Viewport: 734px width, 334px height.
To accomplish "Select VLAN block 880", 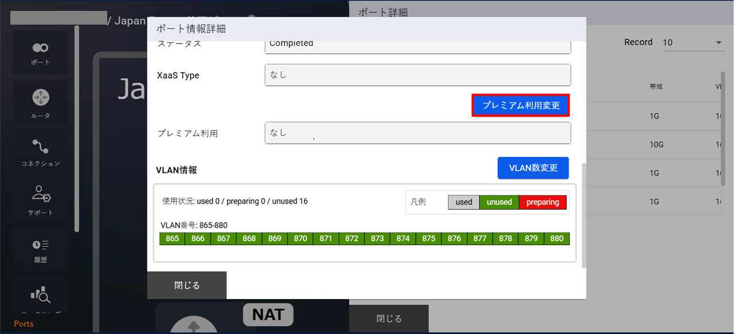I will coord(557,238).
